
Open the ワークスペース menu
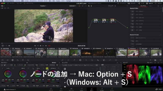[x=76, y=1]
